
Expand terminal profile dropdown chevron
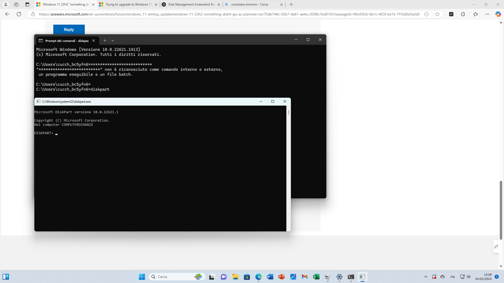(113, 41)
